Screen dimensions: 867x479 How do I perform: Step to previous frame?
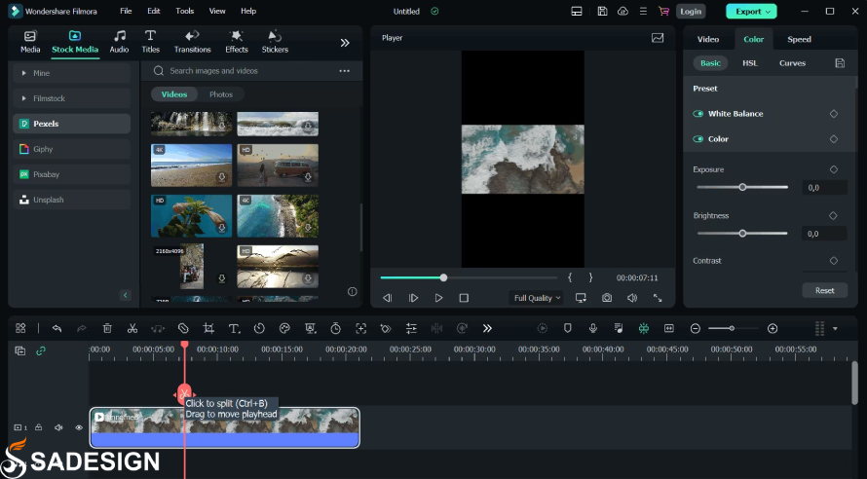[388, 298]
